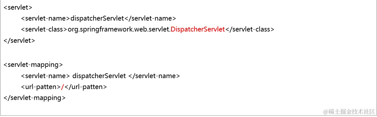Click the org.springframework.web.servlet package text
The image size is (377, 117).
(119, 29)
